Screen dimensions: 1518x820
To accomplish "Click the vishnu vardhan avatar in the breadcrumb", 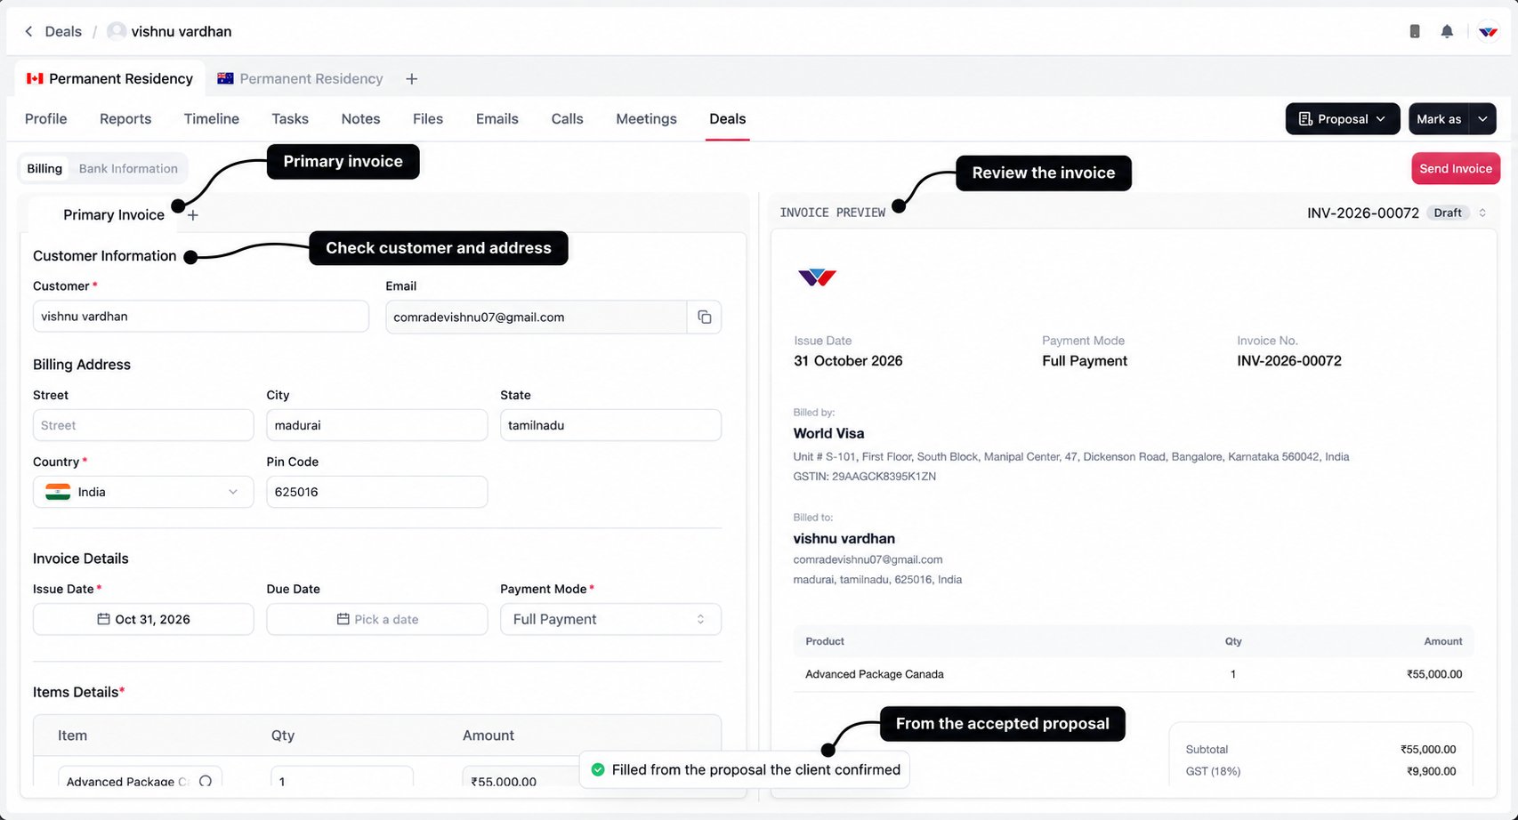I will click(x=116, y=31).
